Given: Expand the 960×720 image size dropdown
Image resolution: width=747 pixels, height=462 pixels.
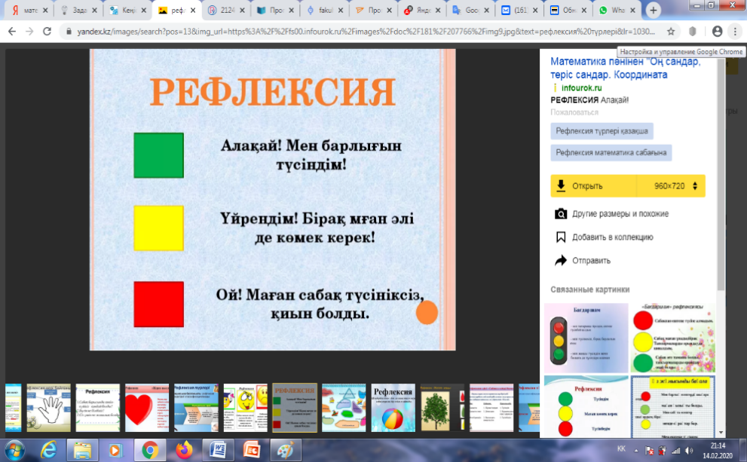Looking at the screenshot, I should click(x=694, y=186).
